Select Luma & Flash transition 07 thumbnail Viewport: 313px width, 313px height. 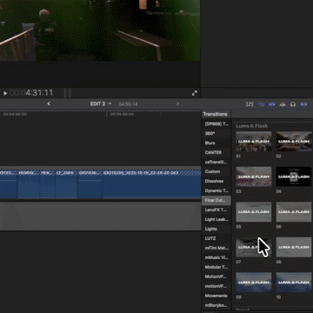254,247
